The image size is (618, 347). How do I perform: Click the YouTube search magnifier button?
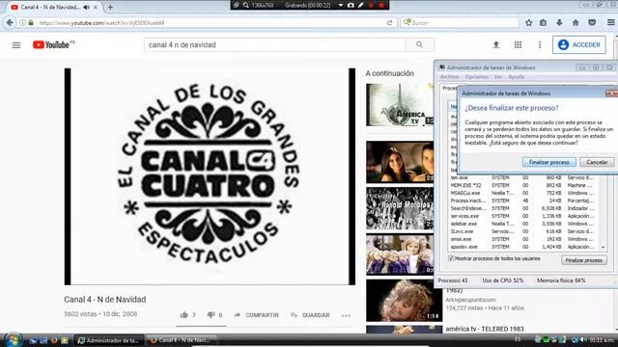(420, 45)
